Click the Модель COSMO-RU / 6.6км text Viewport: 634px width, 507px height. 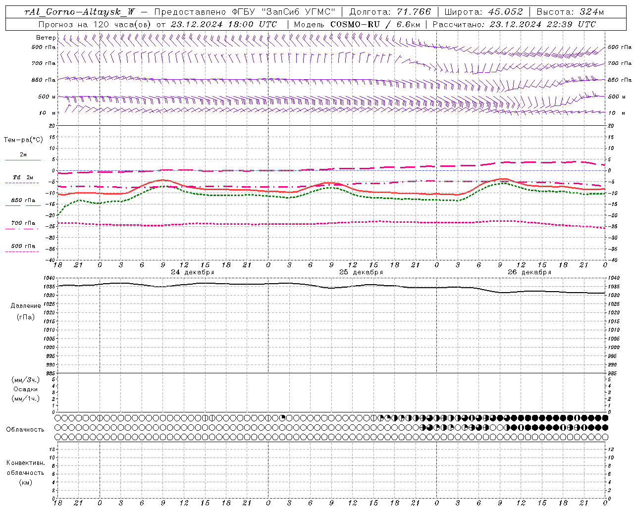357,24
